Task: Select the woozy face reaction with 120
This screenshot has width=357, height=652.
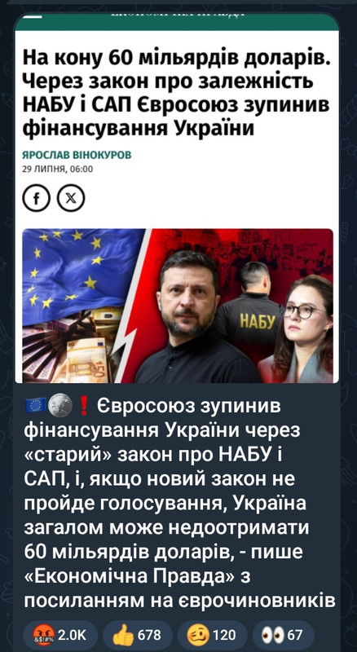Action: (212, 635)
